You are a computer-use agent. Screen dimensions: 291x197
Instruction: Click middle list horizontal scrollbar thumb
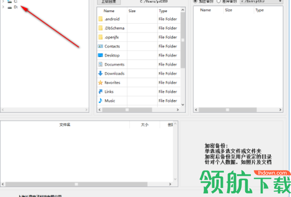(x=127, y=110)
